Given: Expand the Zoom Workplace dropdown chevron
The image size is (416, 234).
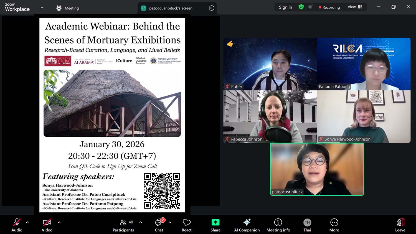Looking at the screenshot, I should coord(42,7).
